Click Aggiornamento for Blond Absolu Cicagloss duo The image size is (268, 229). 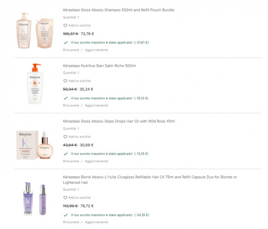96,222
